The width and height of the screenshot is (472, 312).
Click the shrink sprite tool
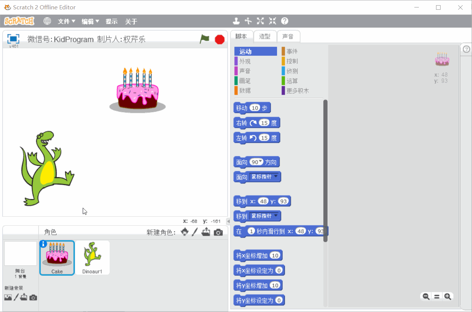pos(272,21)
